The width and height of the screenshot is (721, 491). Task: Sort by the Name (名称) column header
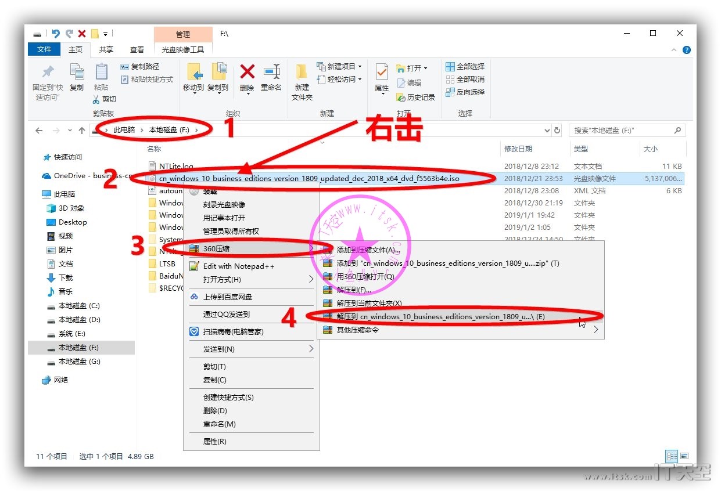point(154,149)
